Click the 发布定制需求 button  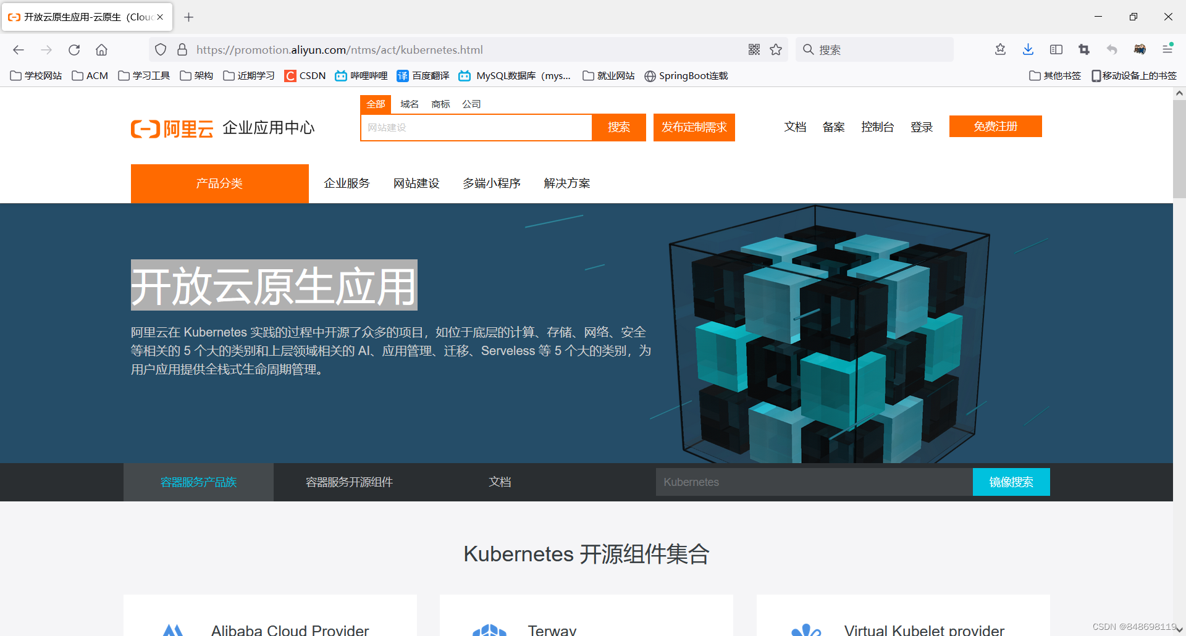[694, 127]
